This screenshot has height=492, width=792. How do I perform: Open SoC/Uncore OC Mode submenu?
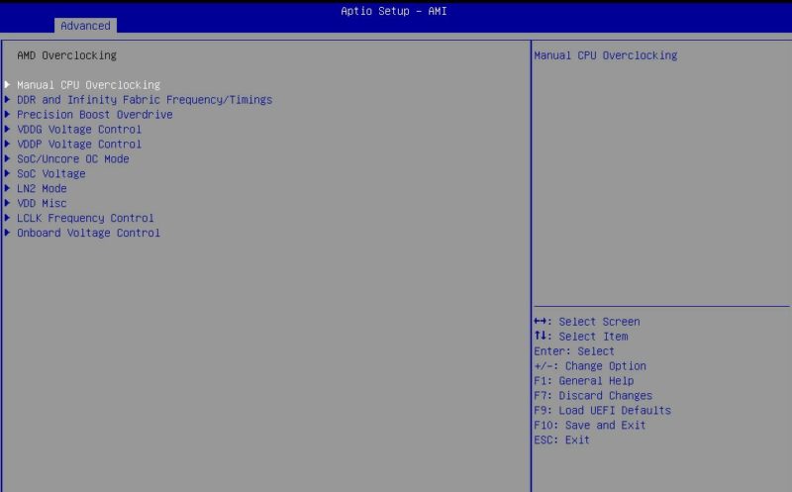pyautogui.click(x=73, y=158)
